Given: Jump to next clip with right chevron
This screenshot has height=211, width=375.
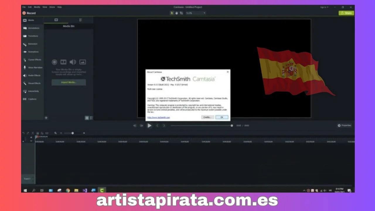Looking at the screenshot, I should coord(164,125).
